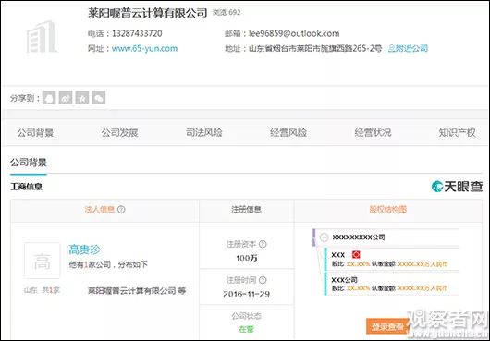The width and height of the screenshot is (490, 341).
Task: Click the 公司状态 label
Action: 246,316
